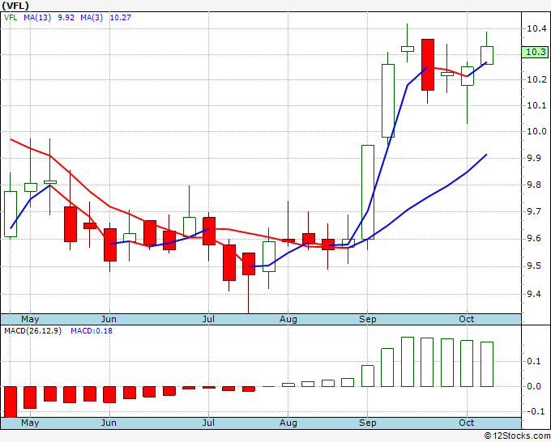Click the 10.2 price axis label
Screen dimensions: 551x442
click(536, 79)
